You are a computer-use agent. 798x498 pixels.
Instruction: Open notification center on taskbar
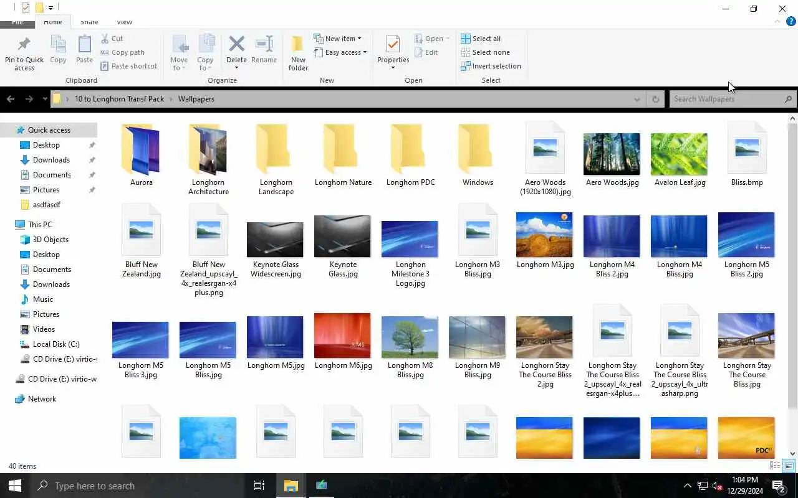click(779, 486)
